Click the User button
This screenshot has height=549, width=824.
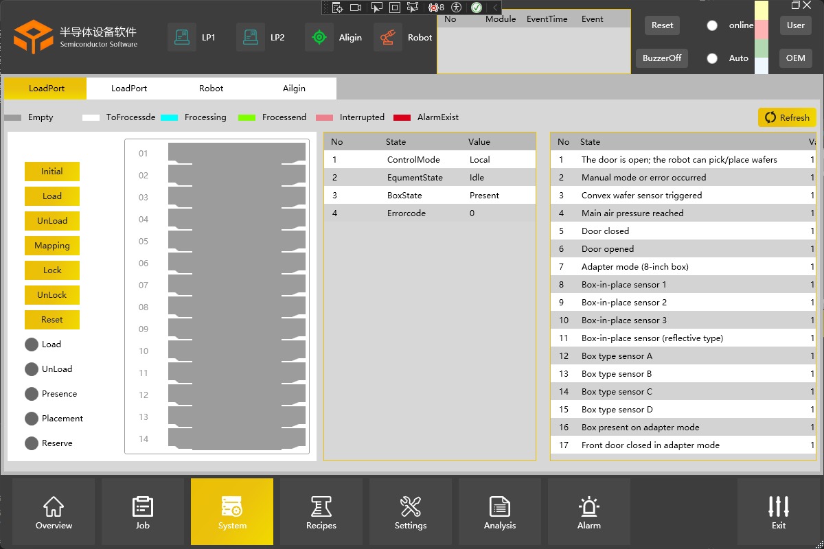[x=796, y=25]
